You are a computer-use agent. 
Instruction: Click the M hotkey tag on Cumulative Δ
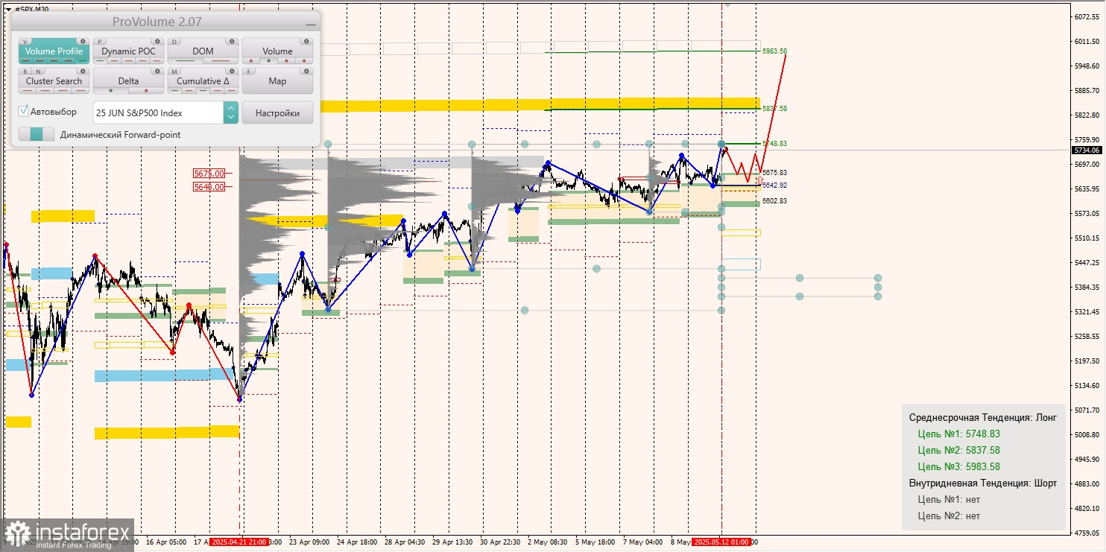tap(174, 72)
